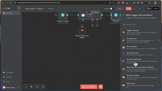Select the Mistral Cloud Chat Model node
Image resolution: width=162 pixels, height=91 pixels.
point(82,31)
